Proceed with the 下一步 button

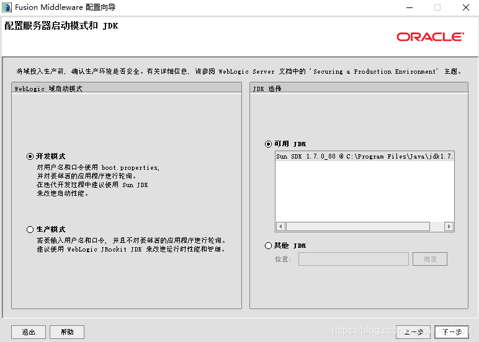pos(452,332)
